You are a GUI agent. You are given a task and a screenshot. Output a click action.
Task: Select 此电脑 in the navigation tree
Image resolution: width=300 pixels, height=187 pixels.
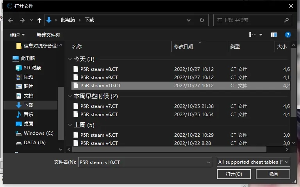(24, 58)
